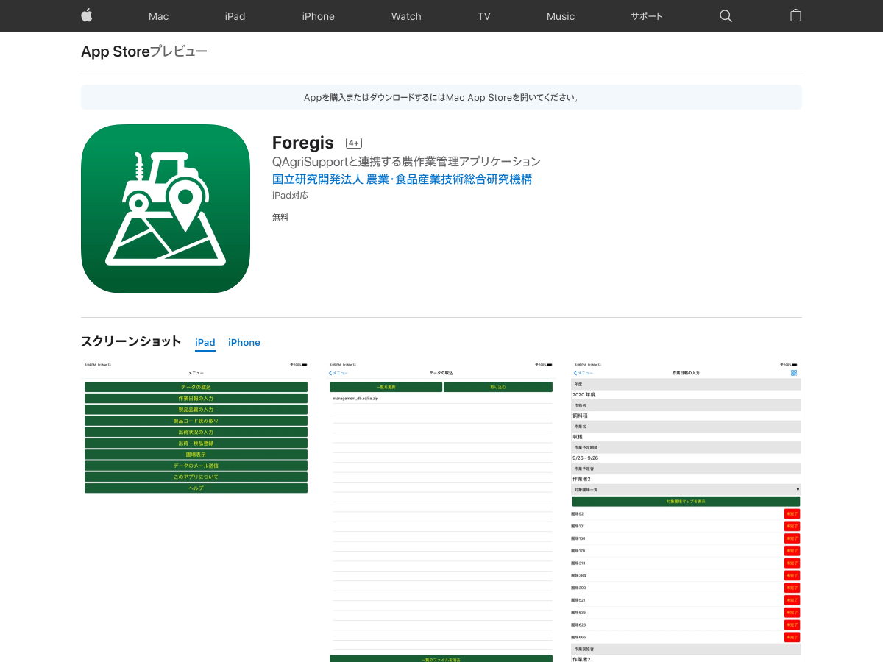Click the 無料 price label
The image size is (883, 662).
tap(280, 217)
